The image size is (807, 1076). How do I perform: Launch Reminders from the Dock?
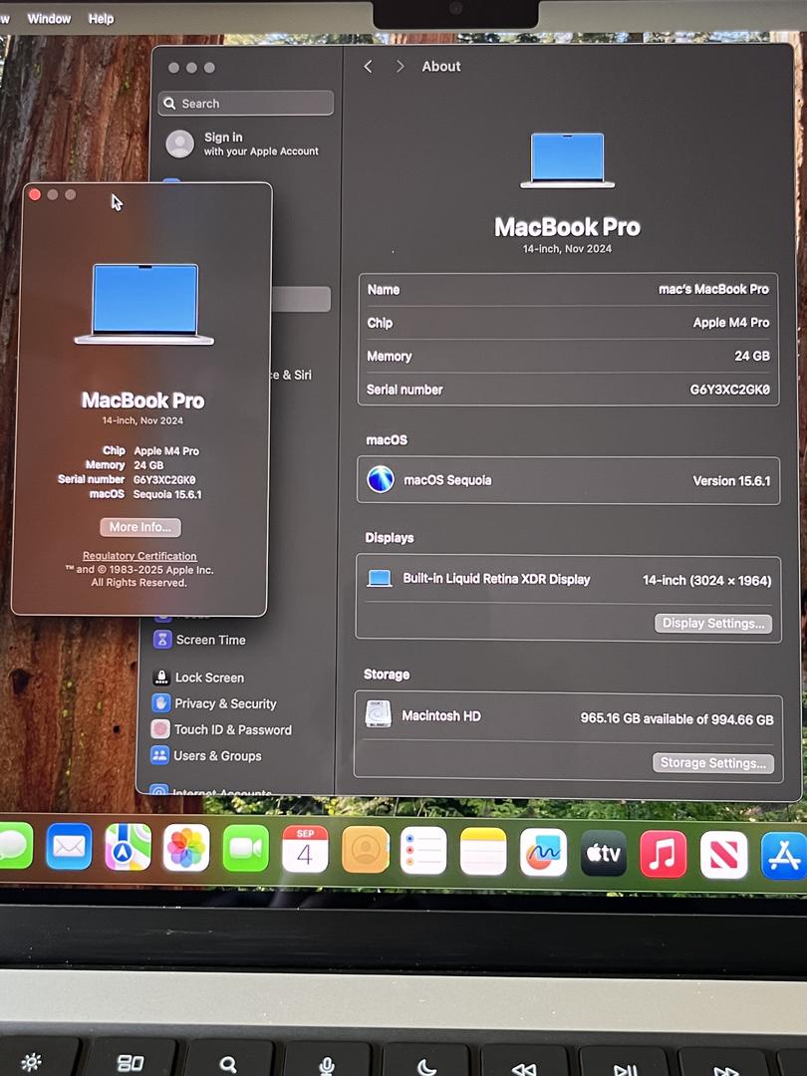click(x=423, y=851)
